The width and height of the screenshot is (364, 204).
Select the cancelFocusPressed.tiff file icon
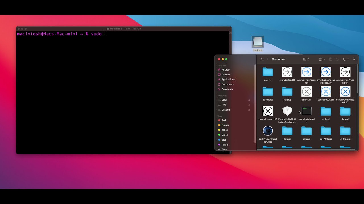pyautogui.click(x=345, y=92)
